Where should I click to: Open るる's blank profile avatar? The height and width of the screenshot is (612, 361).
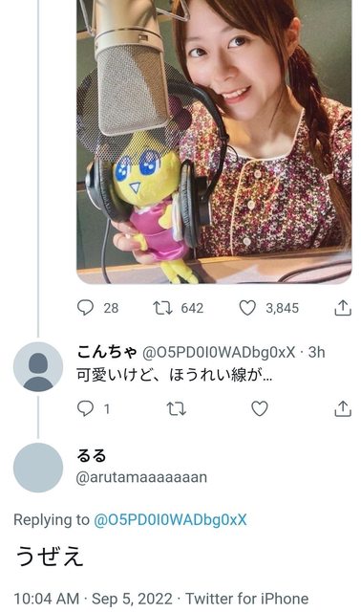(38, 468)
